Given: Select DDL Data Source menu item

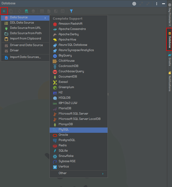Looking at the screenshot, I should tap(25, 23).
